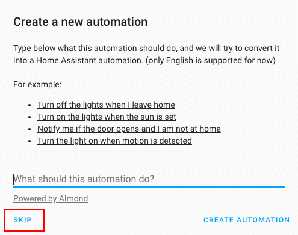The image size is (298, 235).
Task: Skip the automation description step
Action: (23, 220)
